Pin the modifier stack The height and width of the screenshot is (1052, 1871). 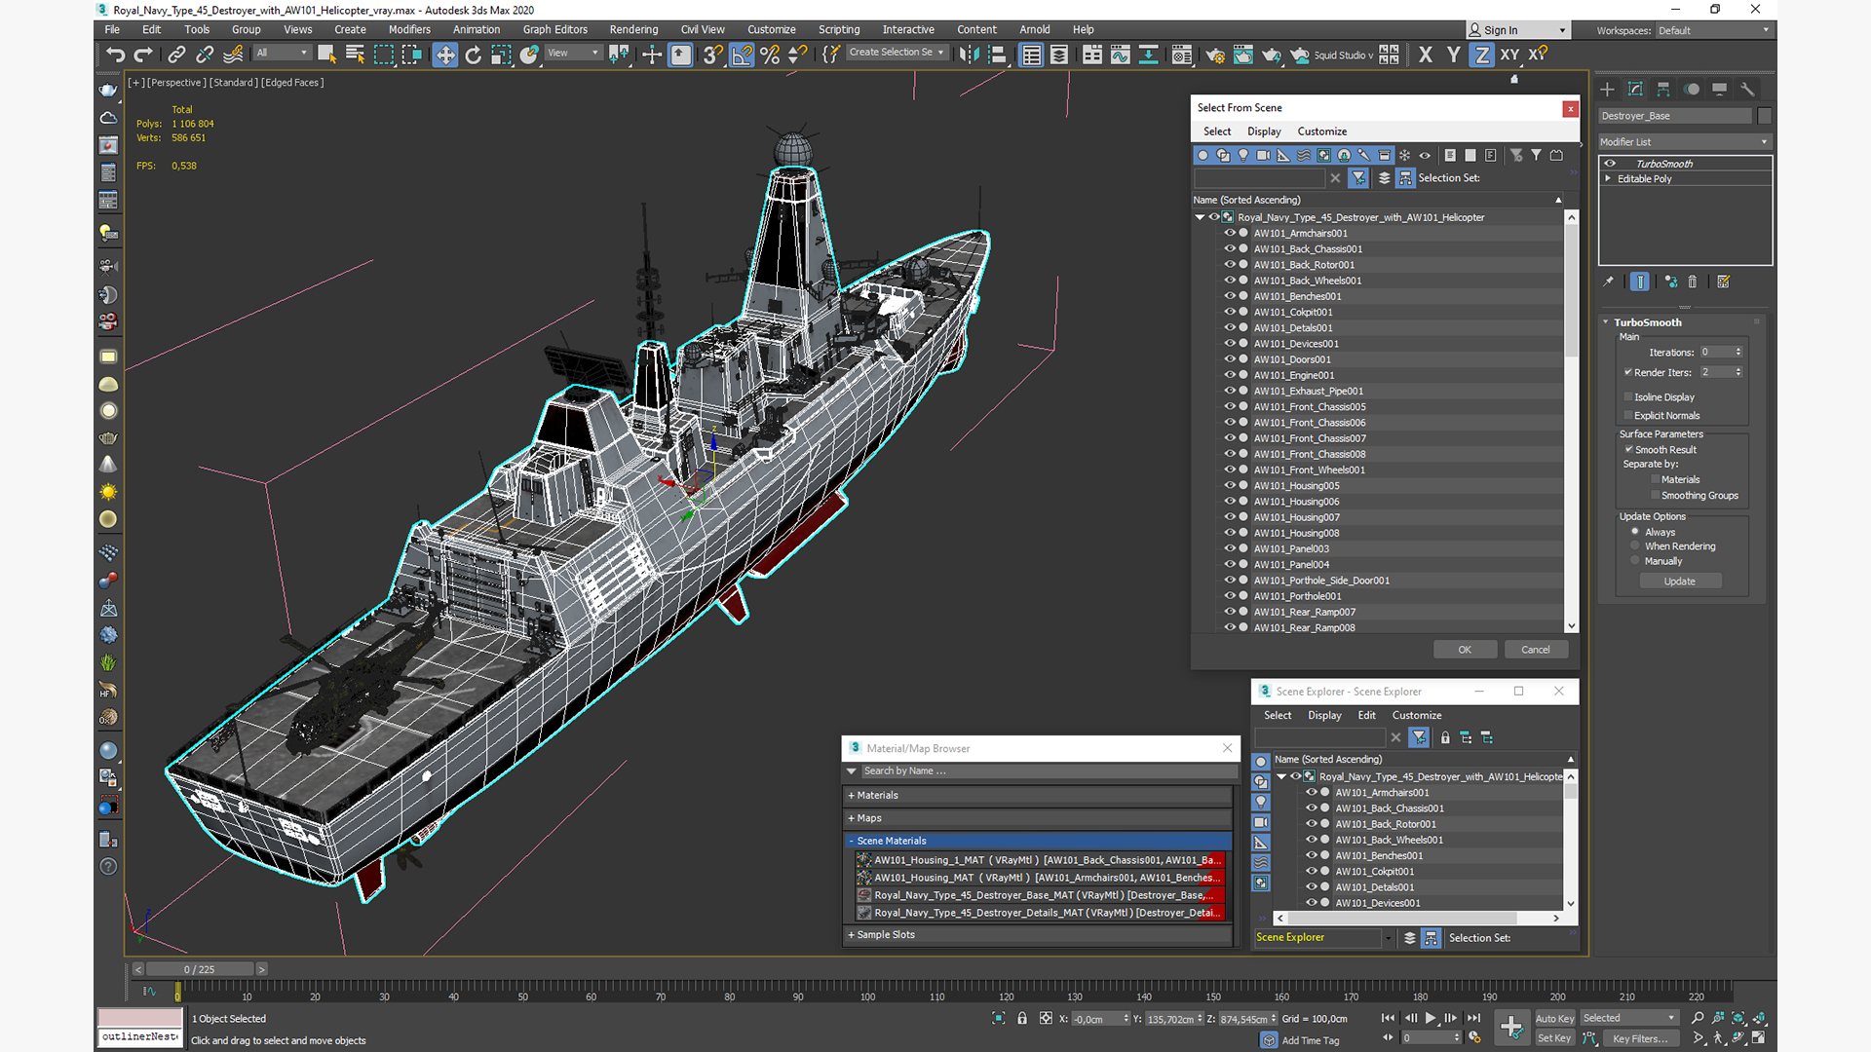(x=1609, y=282)
